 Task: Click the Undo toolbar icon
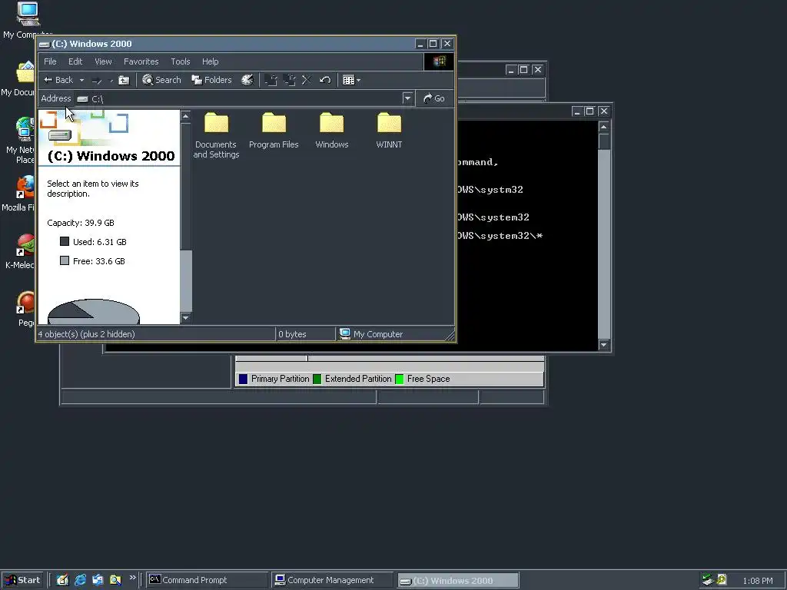(325, 80)
